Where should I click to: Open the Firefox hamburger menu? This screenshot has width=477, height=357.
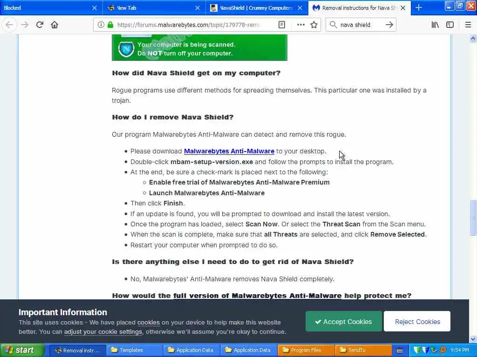pos(468,25)
